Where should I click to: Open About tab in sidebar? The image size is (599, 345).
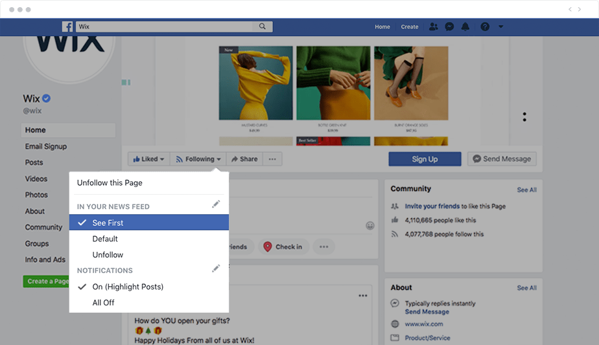35,211
